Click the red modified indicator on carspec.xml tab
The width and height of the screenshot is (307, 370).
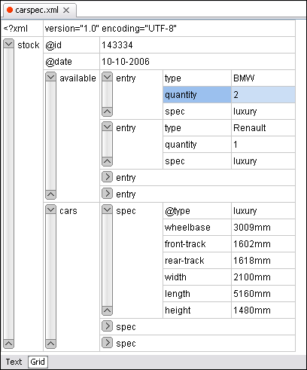pos(10,10)
